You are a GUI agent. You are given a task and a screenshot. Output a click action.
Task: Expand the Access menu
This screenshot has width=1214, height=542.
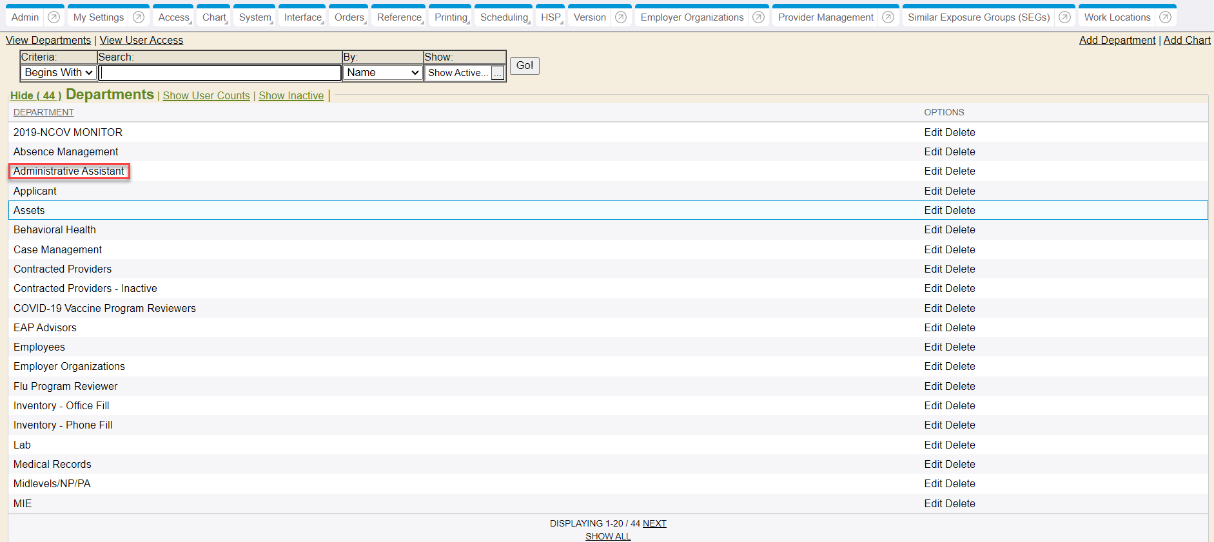174,17
